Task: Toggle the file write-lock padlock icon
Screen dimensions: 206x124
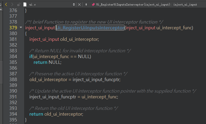Action: point(19,5)
